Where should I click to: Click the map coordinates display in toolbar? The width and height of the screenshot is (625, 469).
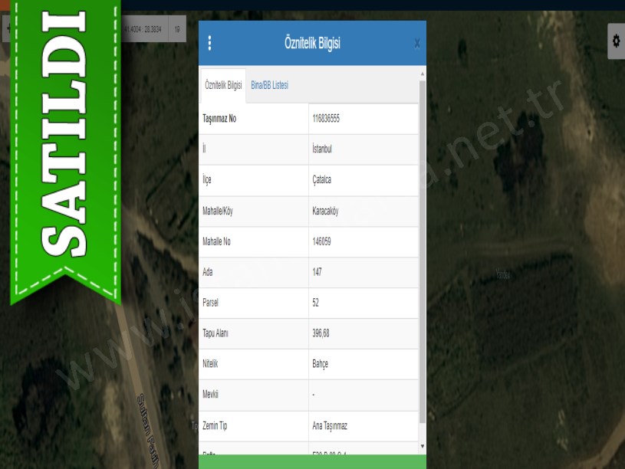[x=143, y=28]
